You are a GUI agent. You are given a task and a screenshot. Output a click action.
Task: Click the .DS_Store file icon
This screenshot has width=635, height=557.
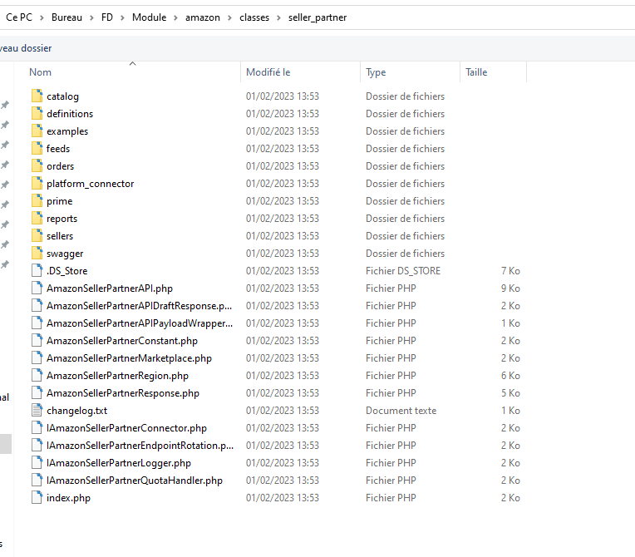coord(37,270)
